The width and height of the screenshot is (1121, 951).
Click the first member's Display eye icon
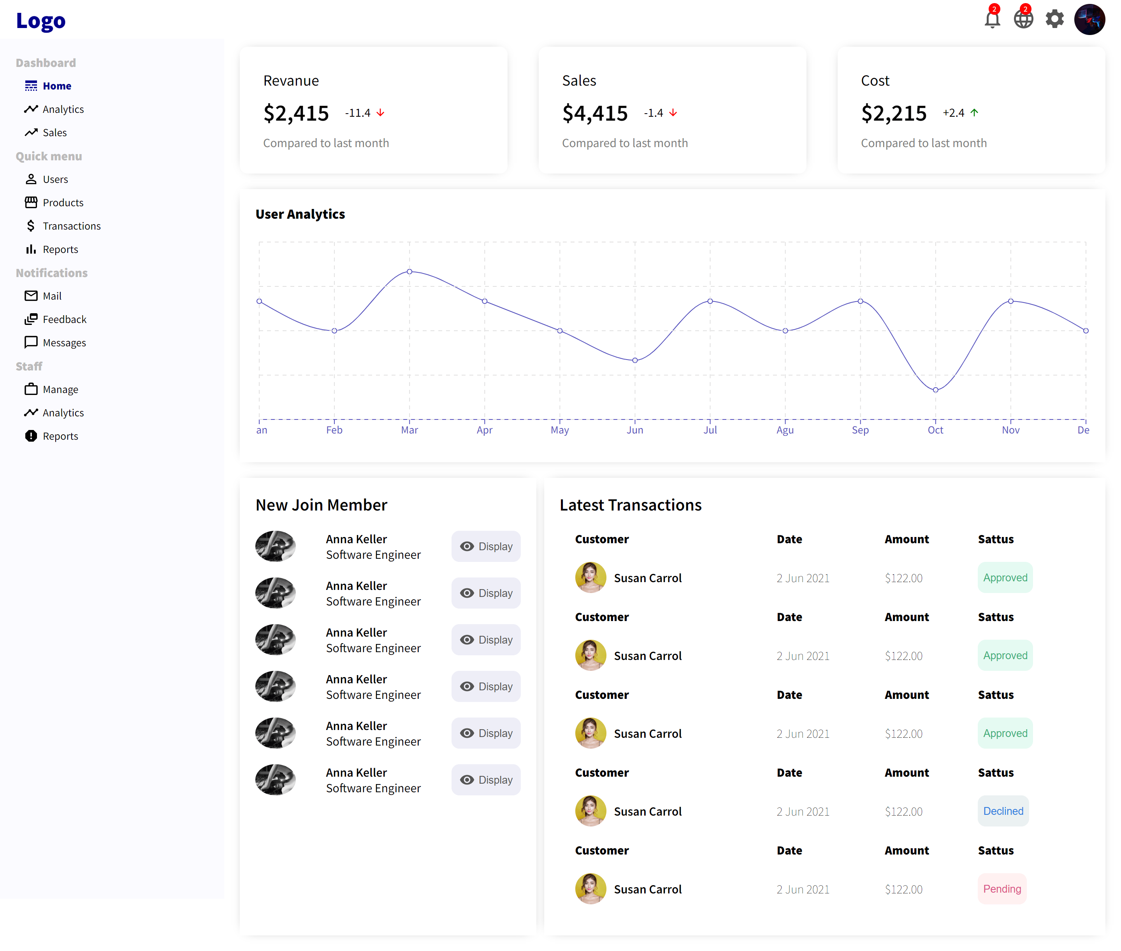click(x=467, y=546)
